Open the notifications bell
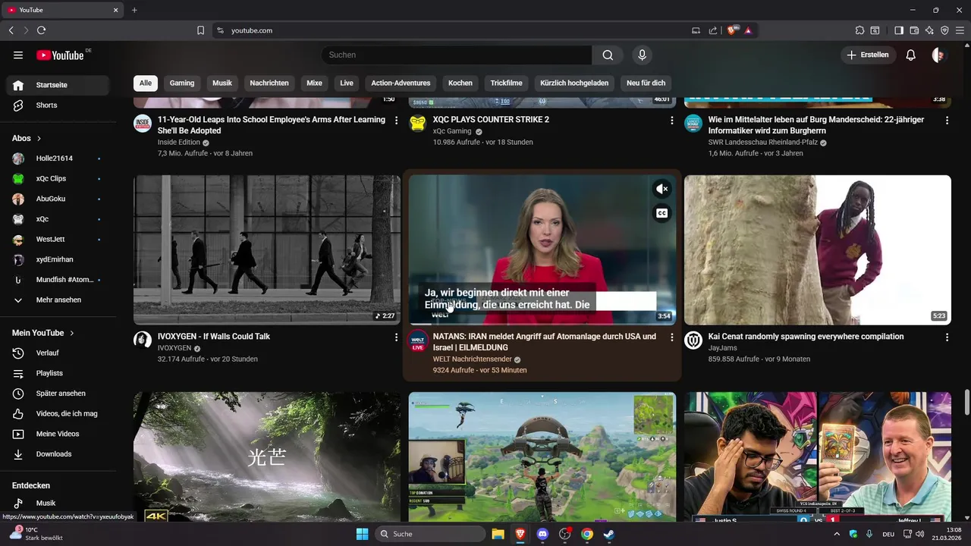Viewport: 971px width, 546px height. pyautogui.click(x=911, y=55)
